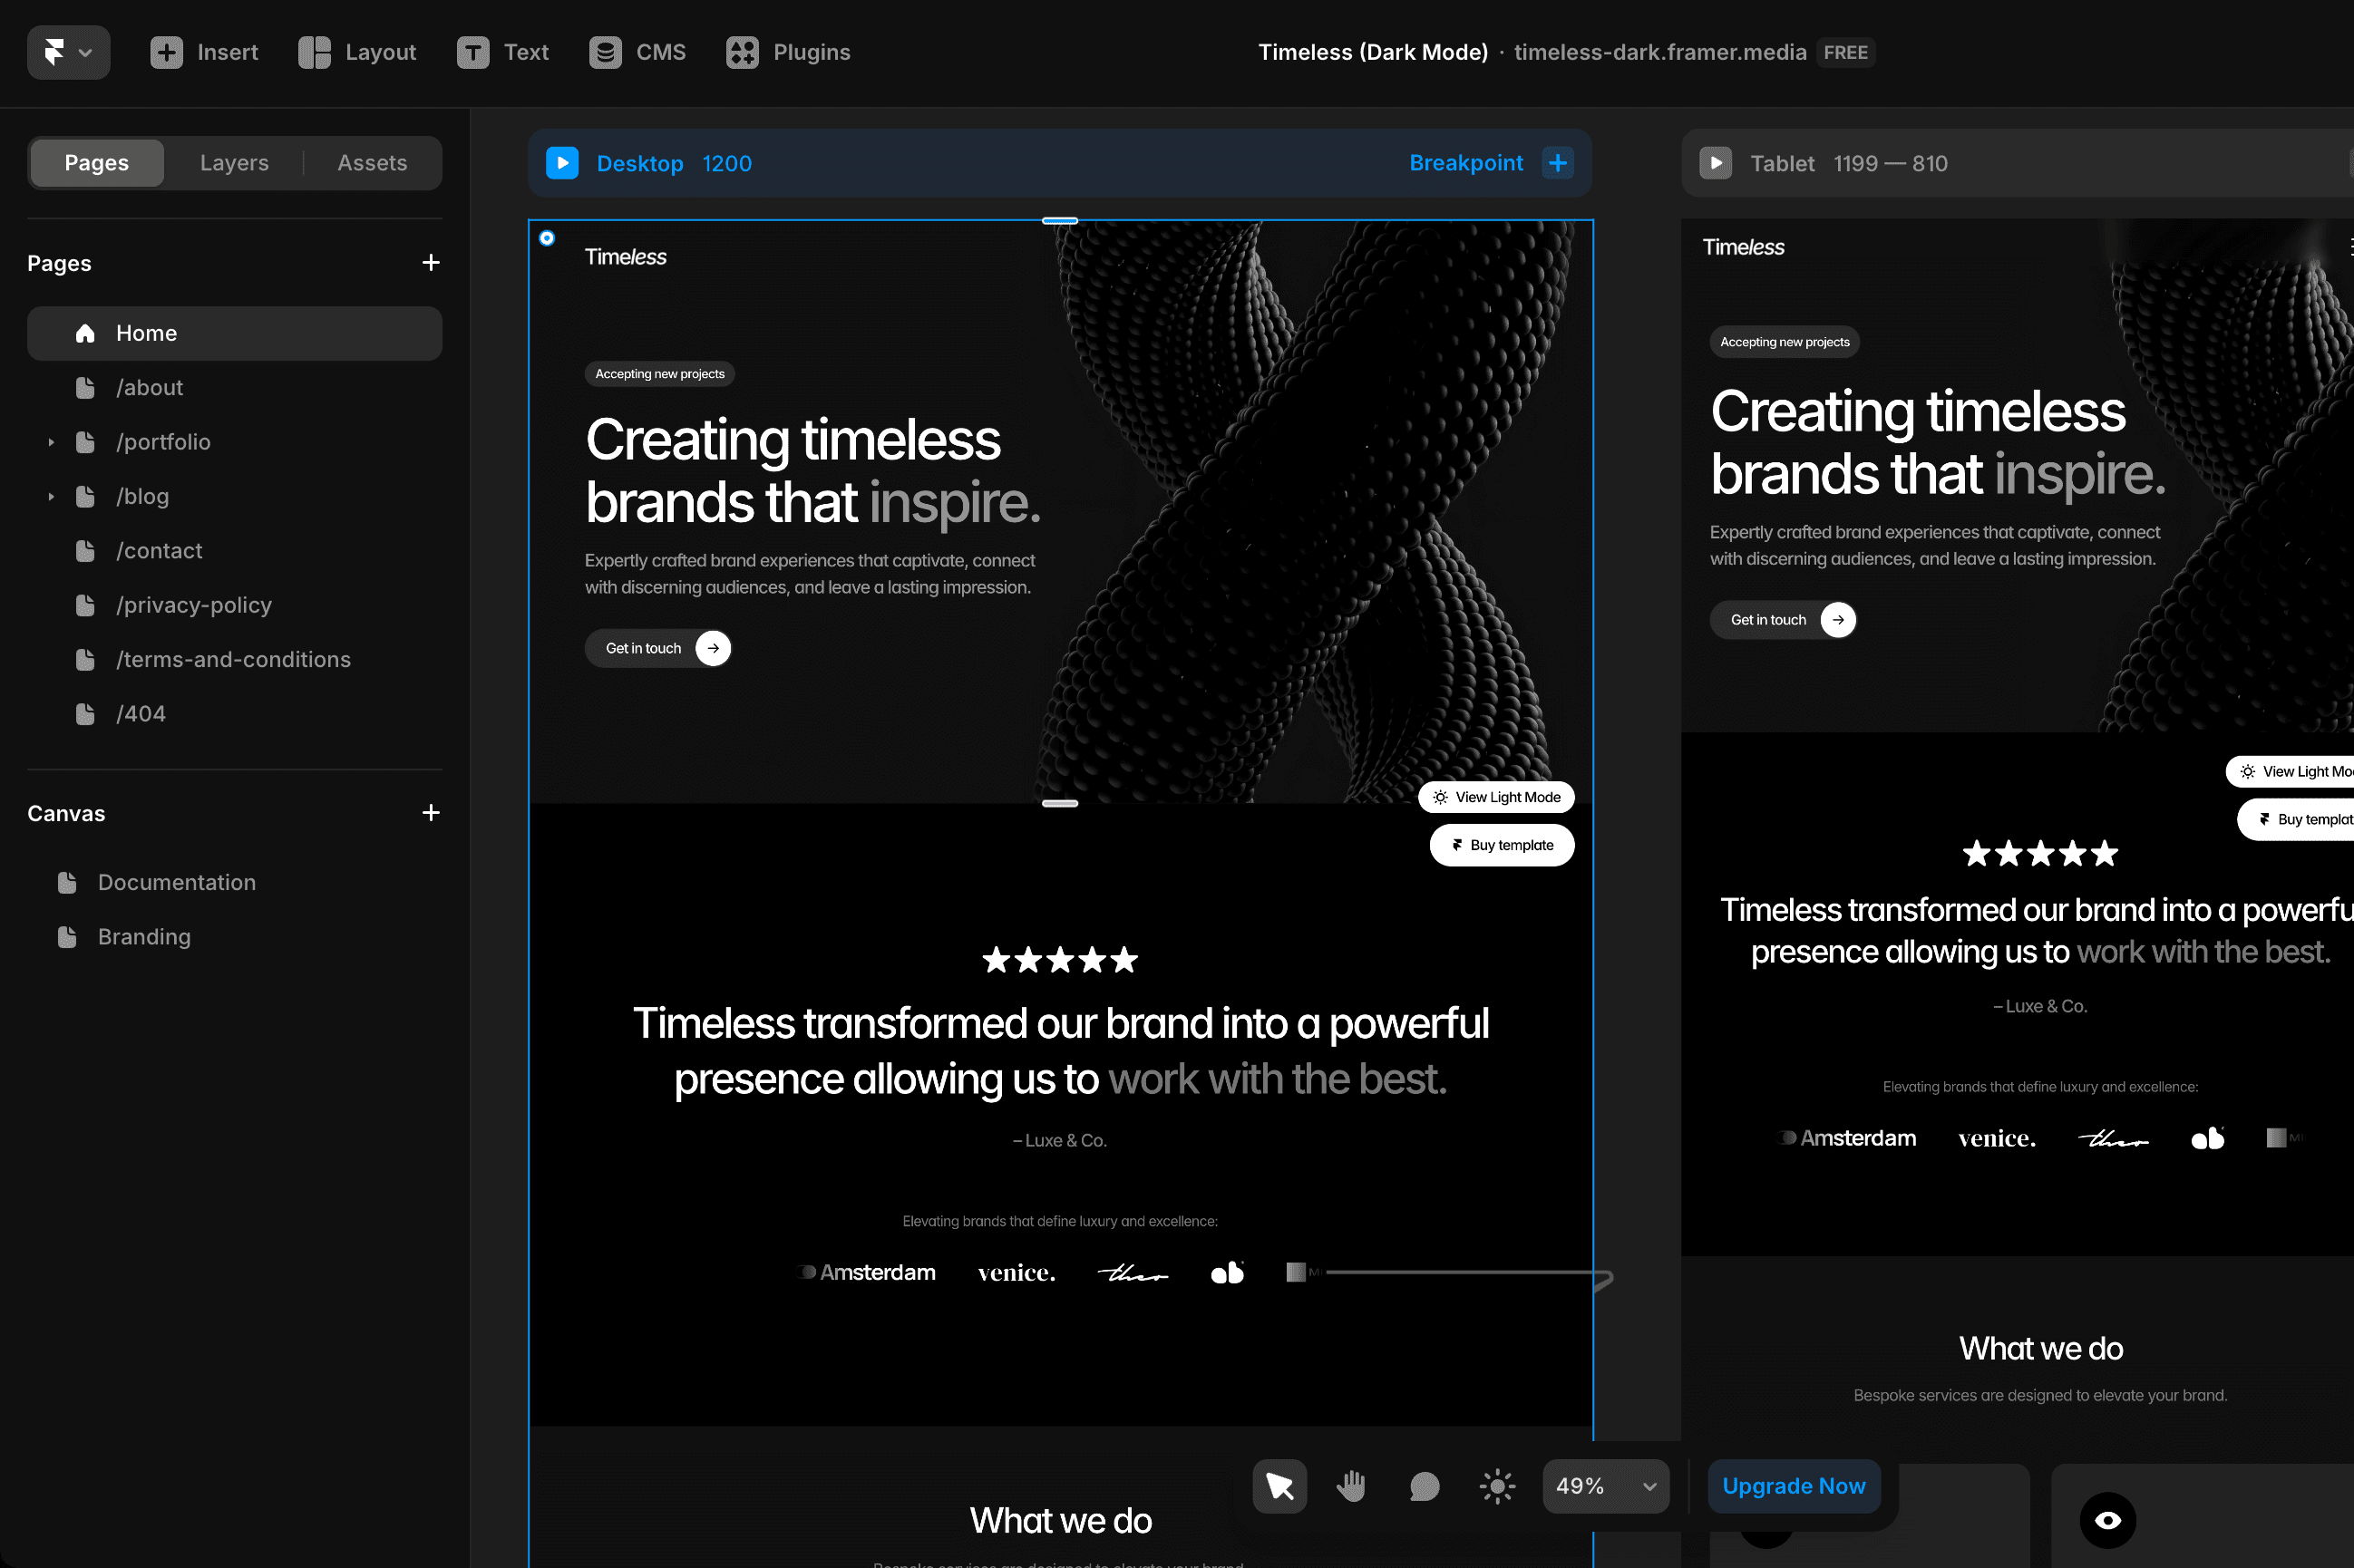
Task: Select the /about page
Action: click(150, 388)
